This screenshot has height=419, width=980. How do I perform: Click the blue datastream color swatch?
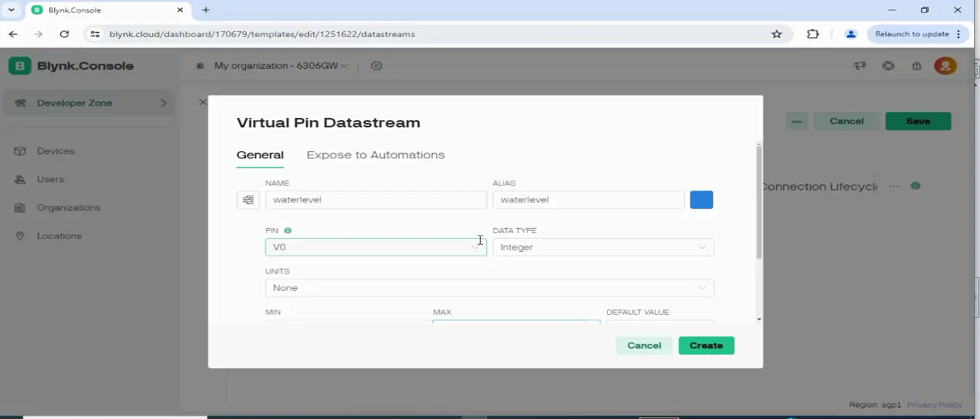click(701, 200)
